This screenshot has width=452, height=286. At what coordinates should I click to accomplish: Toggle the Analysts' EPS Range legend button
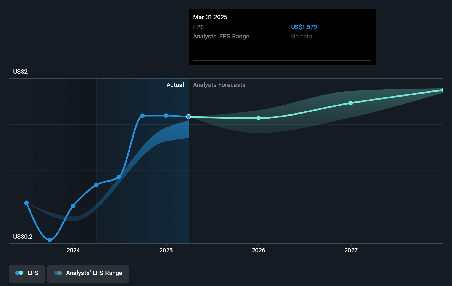88,274
